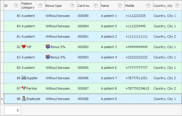The image size is (182, 116).
Task: Select ID cell 81
Action: coord(12,36)
